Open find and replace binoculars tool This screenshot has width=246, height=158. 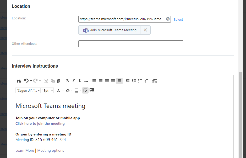(x=19, y=81)
